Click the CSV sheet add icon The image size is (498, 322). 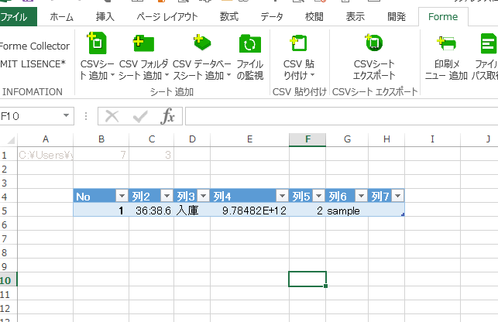pyautogui.click(x=98, y=44)
